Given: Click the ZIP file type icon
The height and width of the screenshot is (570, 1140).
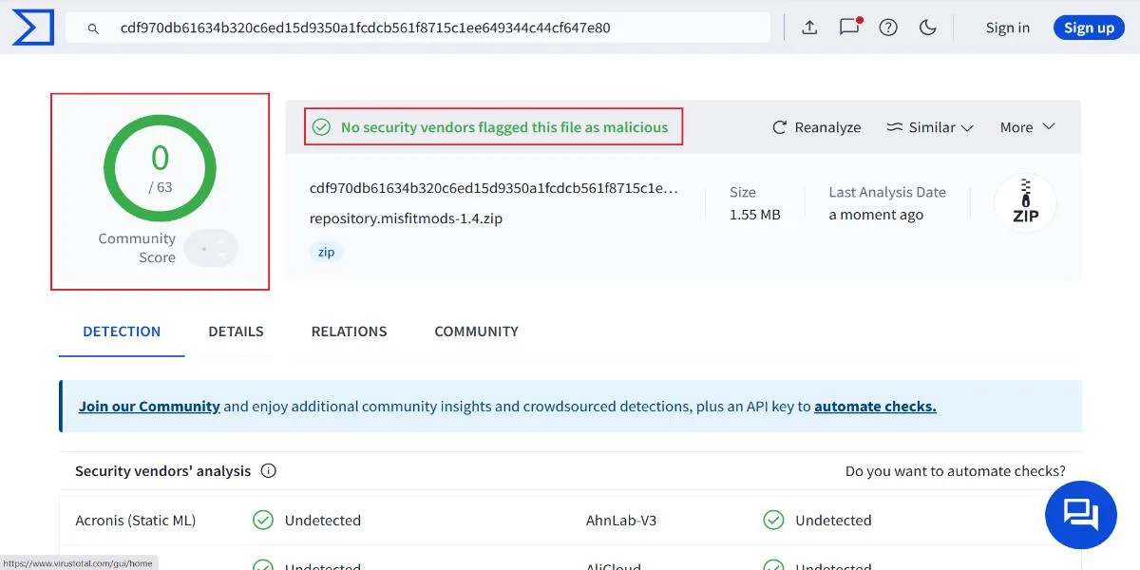Looking at the screenshot, I should pyautogui.click(x=1025, y=202).
